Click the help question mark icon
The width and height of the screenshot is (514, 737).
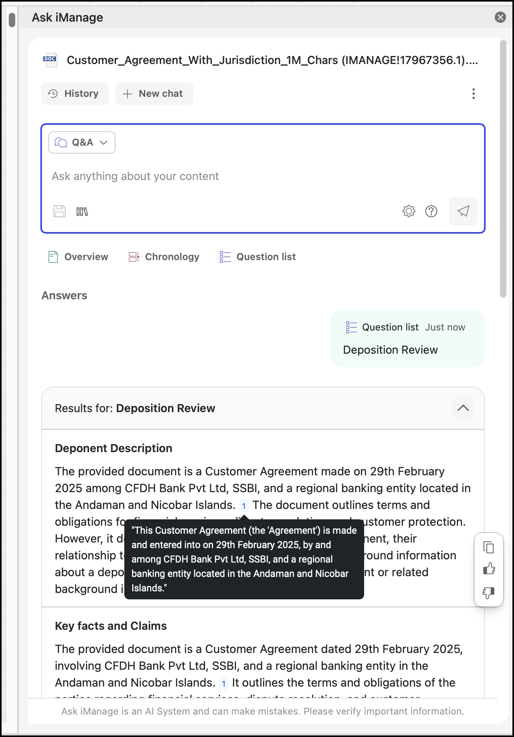(x=431, y=211)
